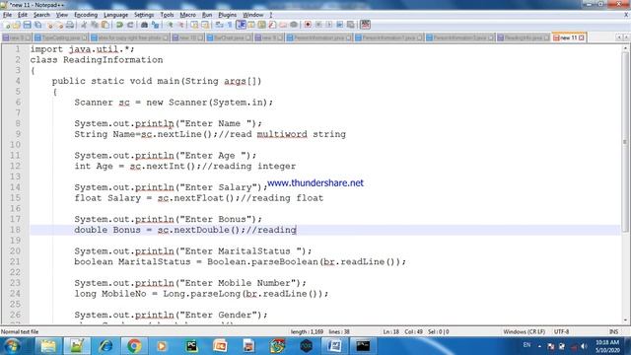Image resolution: width=631 pixels, height=355 pixels.
Task: Open the Plugins menu
Action: click(228, 15)
